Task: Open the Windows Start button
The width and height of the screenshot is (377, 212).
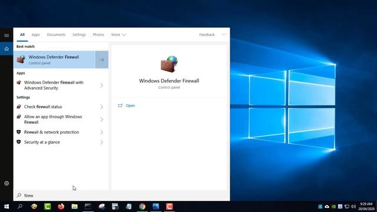Action: pos(6,207)
